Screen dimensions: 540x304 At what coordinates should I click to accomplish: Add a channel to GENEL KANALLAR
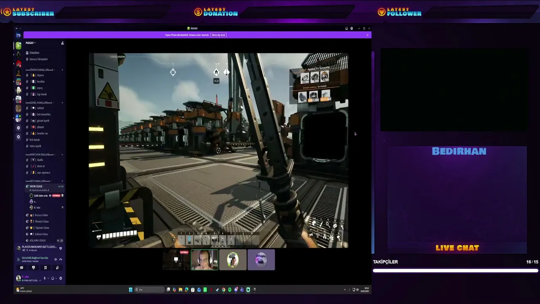click(x=62, y=103)
